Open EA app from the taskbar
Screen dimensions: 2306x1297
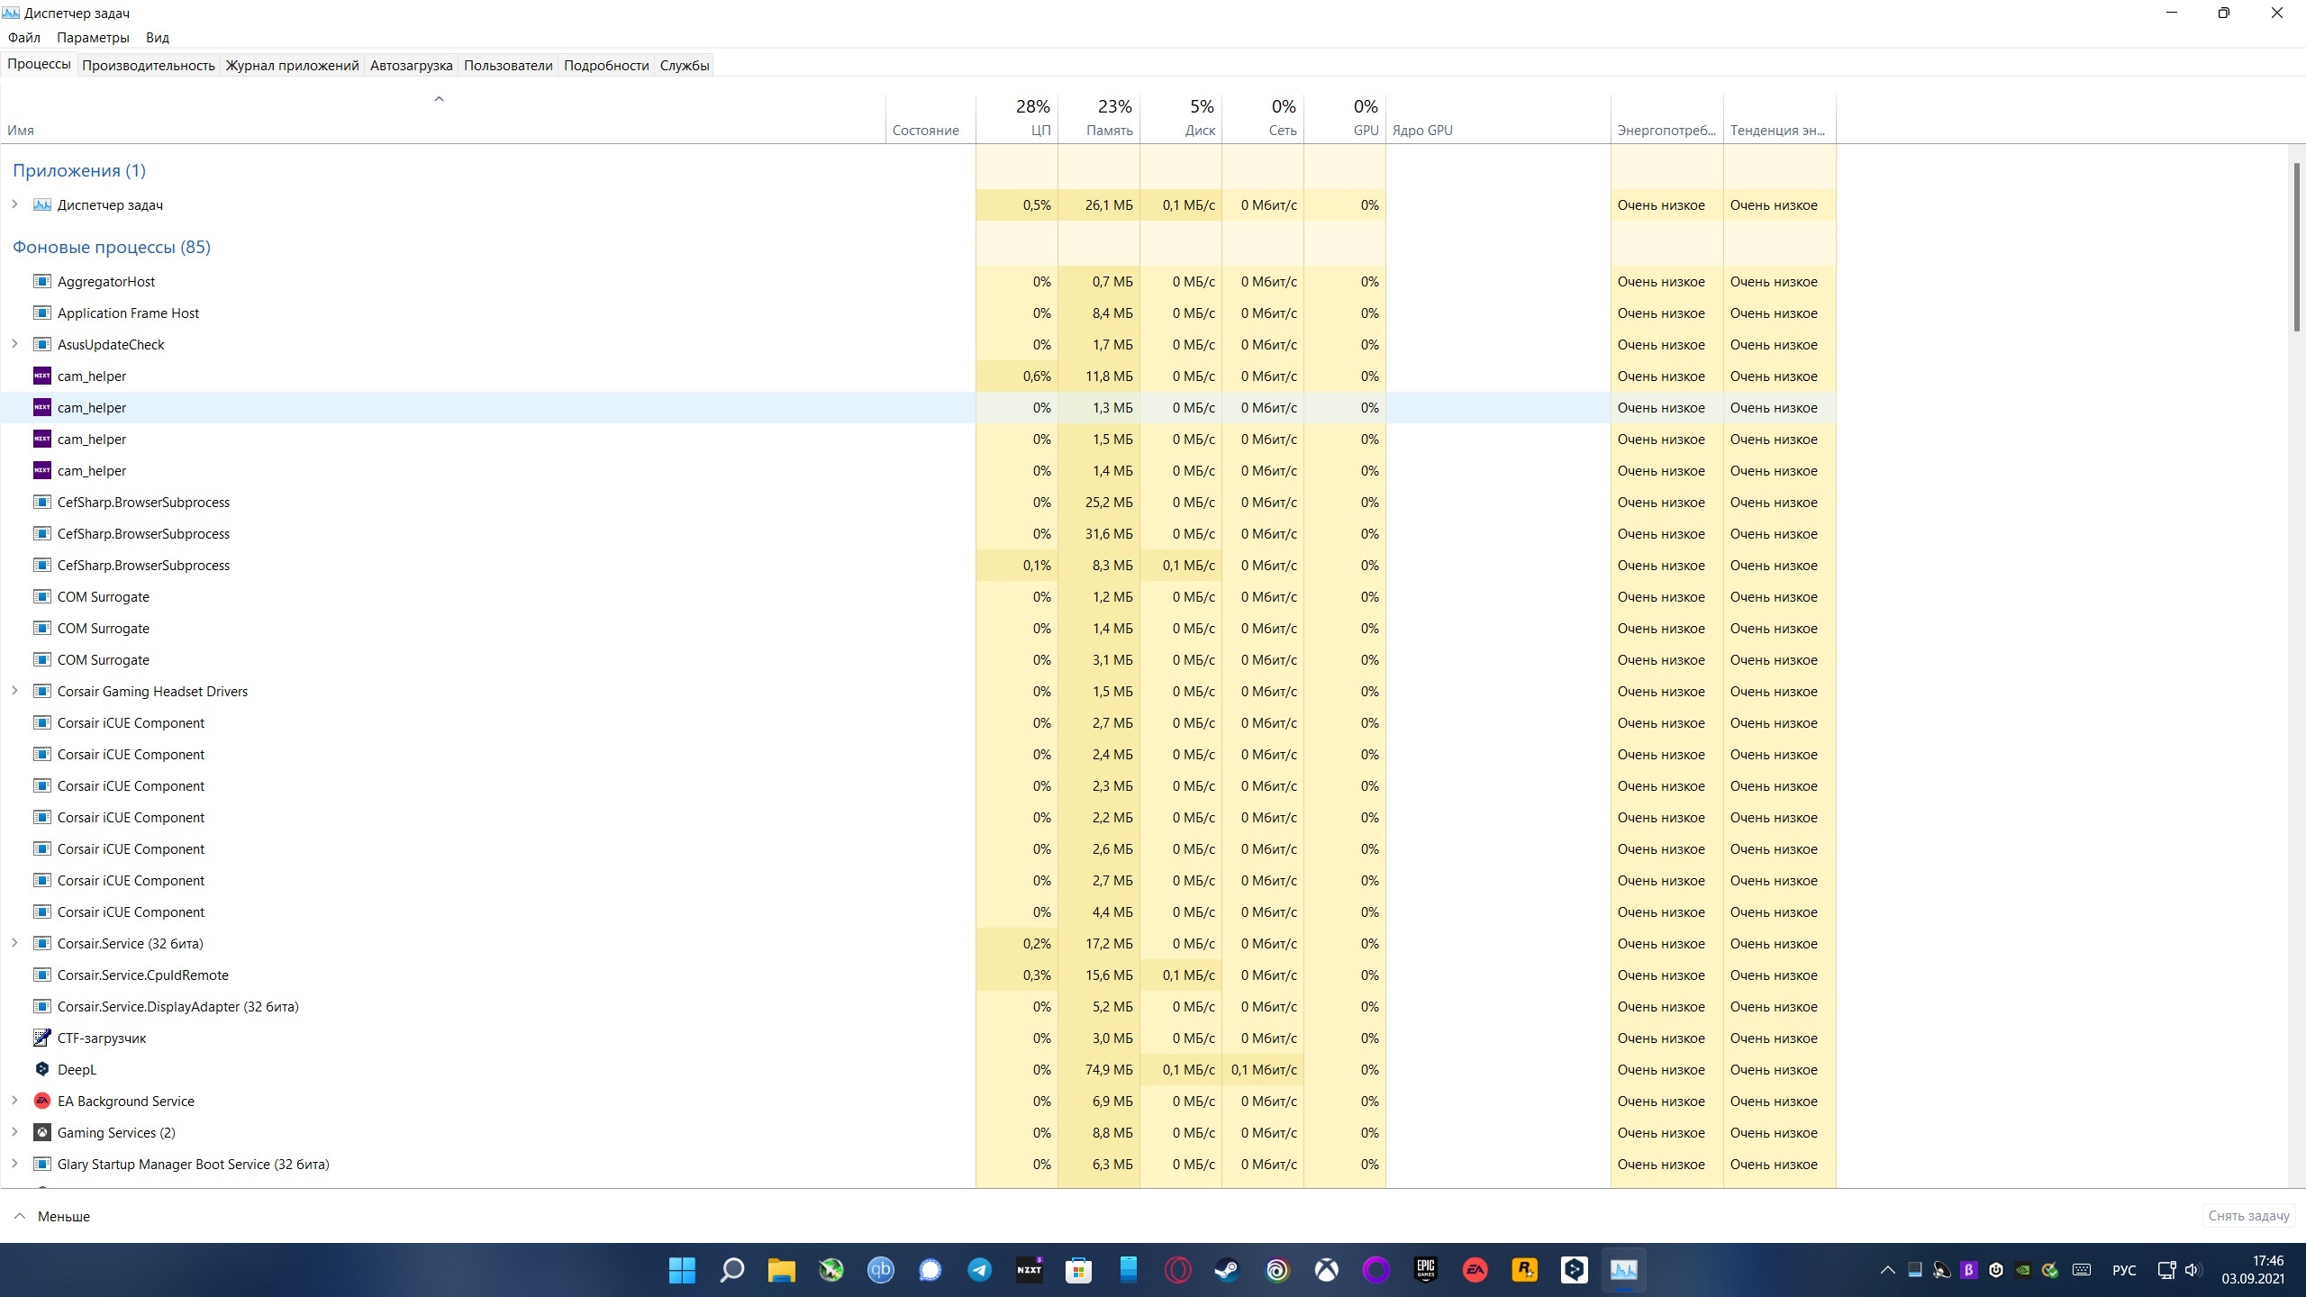pyautogui.click(x=1475, y=1270)
